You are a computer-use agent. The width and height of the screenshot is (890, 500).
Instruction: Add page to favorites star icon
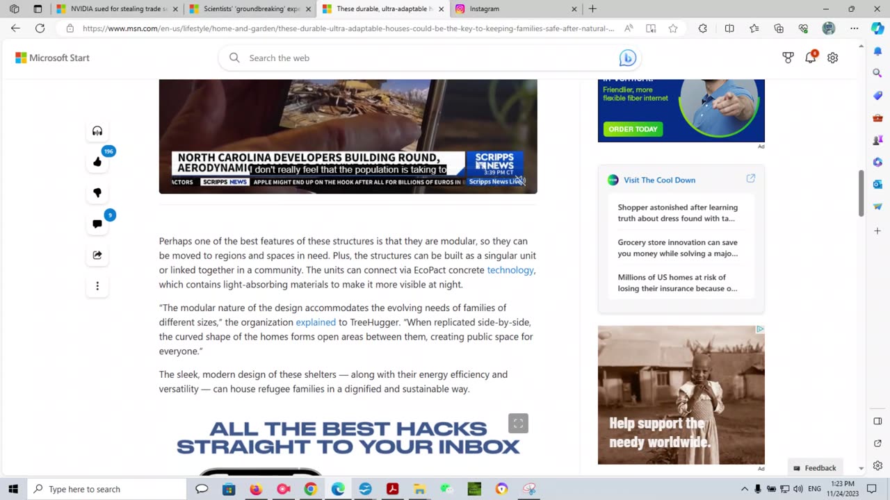pos(673,28)
